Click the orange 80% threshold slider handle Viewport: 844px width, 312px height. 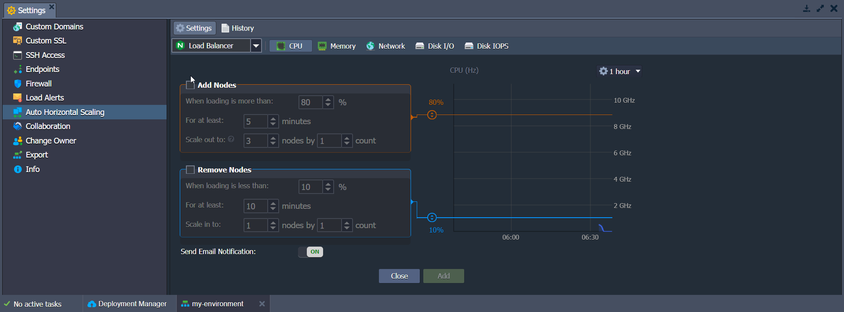[x=432, y=115]
